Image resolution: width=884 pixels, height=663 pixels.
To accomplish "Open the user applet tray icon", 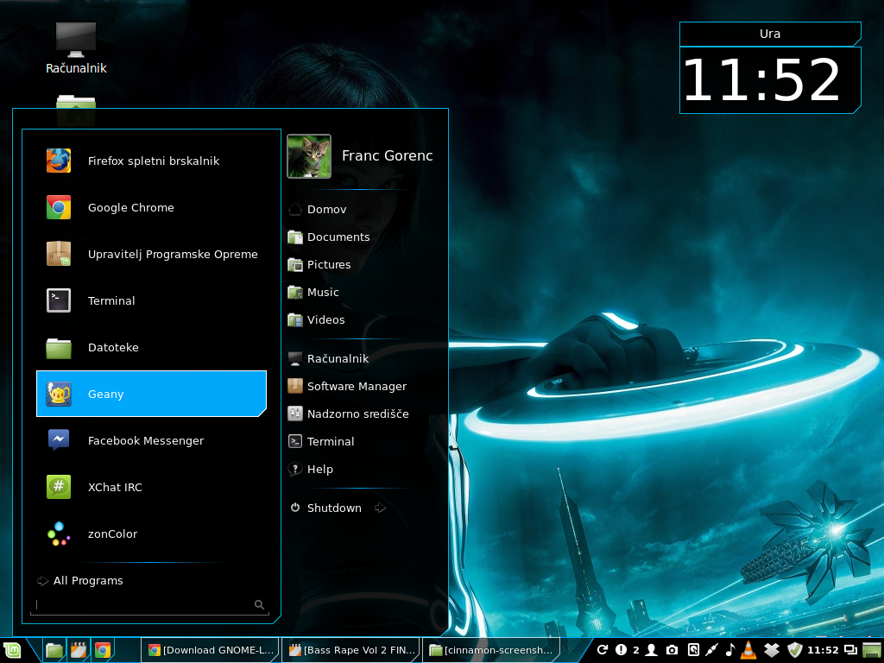I will [x=651, y=650].
